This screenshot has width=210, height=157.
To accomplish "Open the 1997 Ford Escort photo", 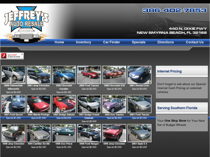I will (x=13, y=104).
